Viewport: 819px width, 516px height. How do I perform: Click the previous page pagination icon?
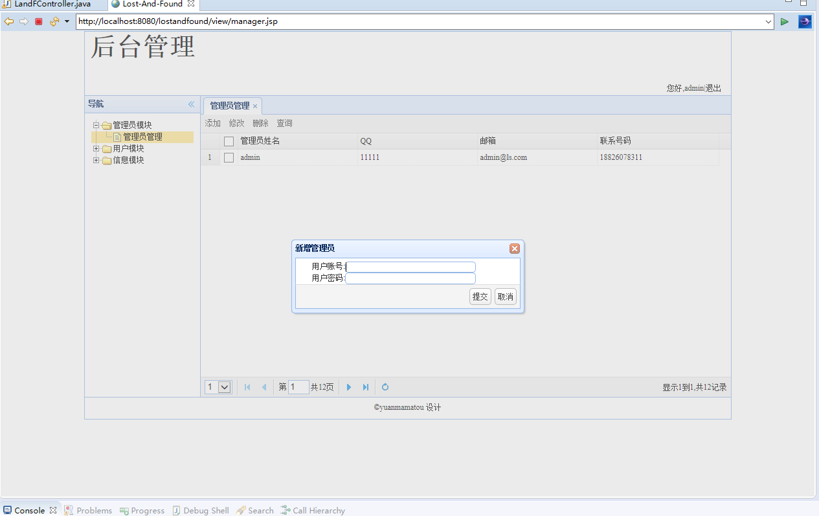264,387
